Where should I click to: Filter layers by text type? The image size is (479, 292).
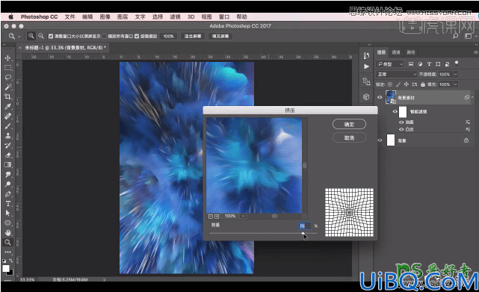[429, 64]
